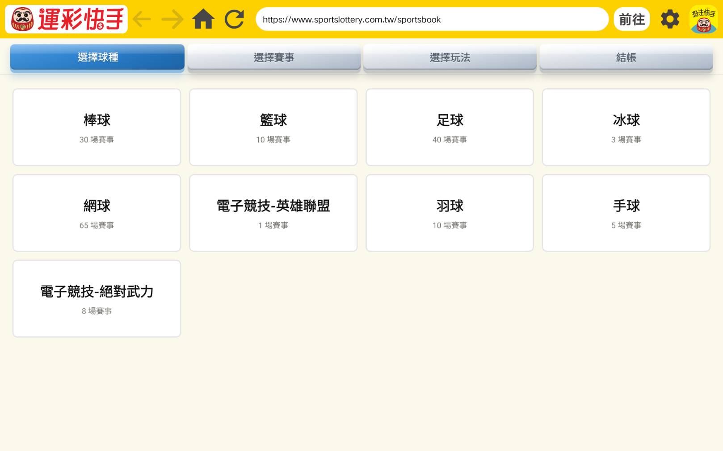Image resolution: width=723 pixels, height=451 pixels.
Task: Switch to 選擇玩法 tab
Action: (450, 57)
